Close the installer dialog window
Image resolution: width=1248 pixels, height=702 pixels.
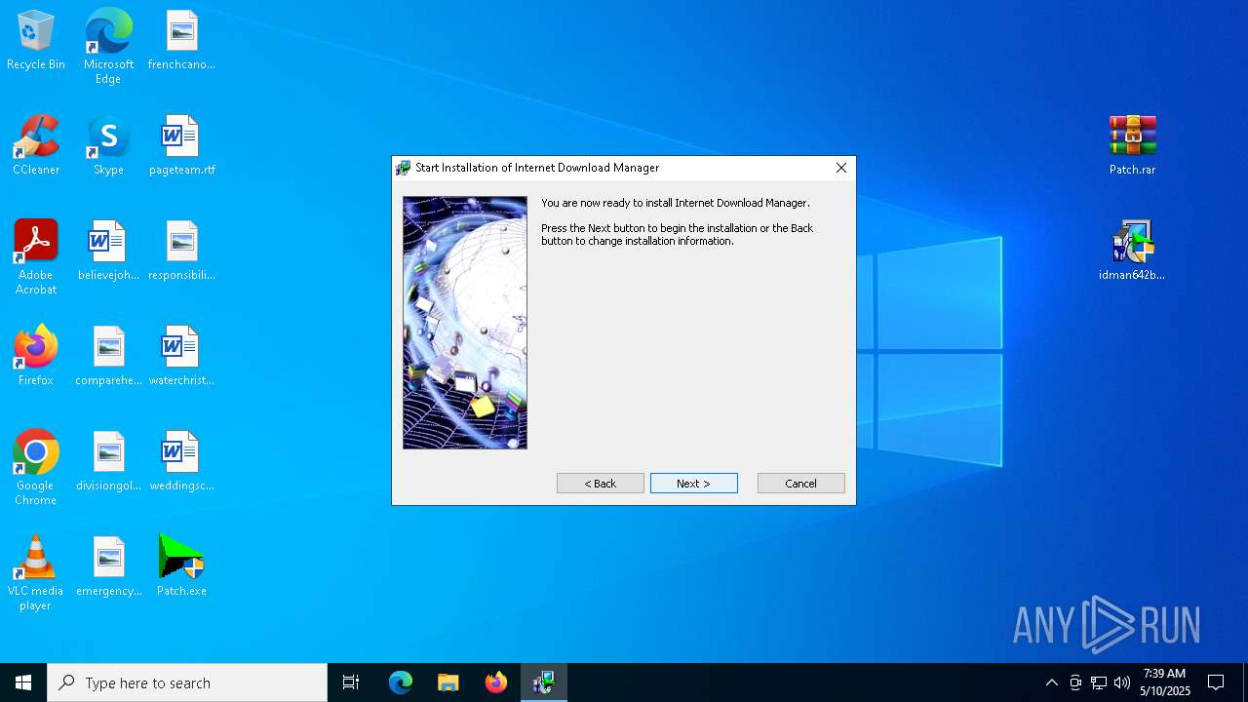coord(840,168)
